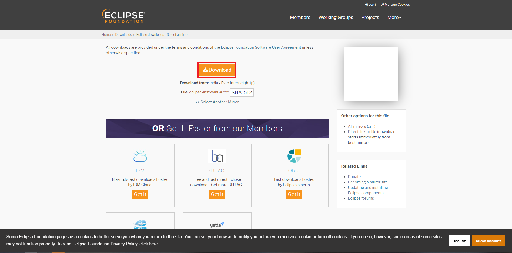The width and height of the screenshot is (512, 253).
Task: Open Becoming a mirror site link
Action: point(368,182)
